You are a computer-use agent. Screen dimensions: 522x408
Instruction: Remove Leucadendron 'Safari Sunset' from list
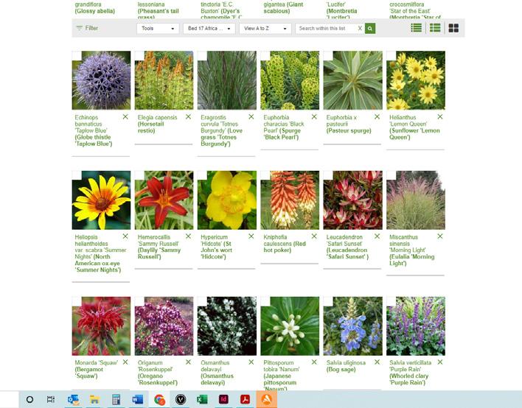377,236
